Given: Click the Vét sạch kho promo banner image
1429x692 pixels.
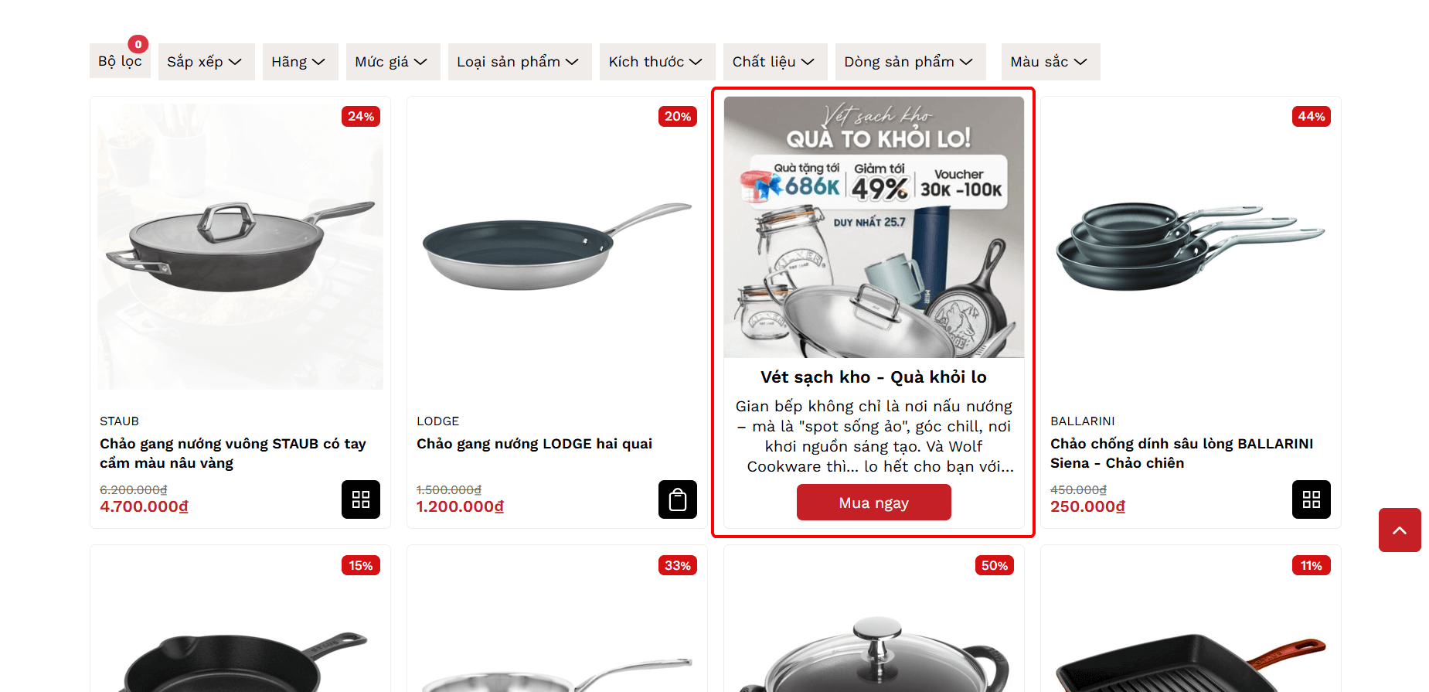Looking at the screenshot, I should [874, 227].
